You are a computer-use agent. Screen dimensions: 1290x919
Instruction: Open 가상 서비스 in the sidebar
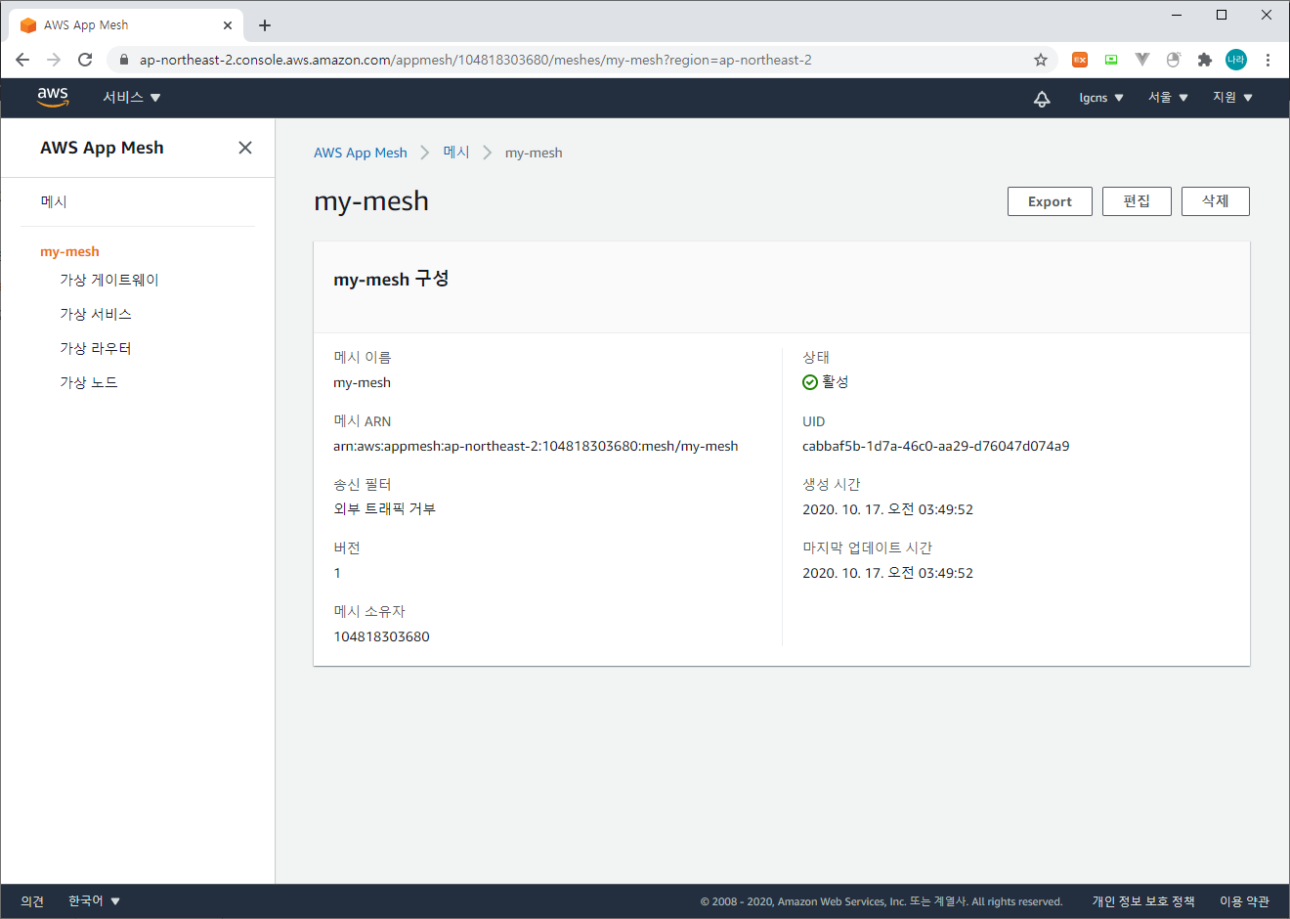[96, 314]
